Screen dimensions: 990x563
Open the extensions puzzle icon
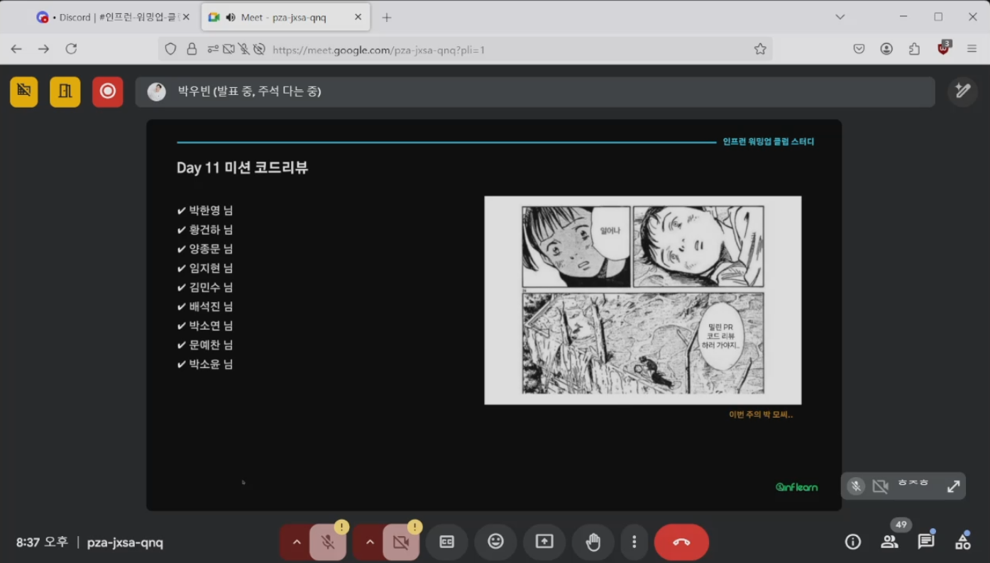(x=914, y=49)
